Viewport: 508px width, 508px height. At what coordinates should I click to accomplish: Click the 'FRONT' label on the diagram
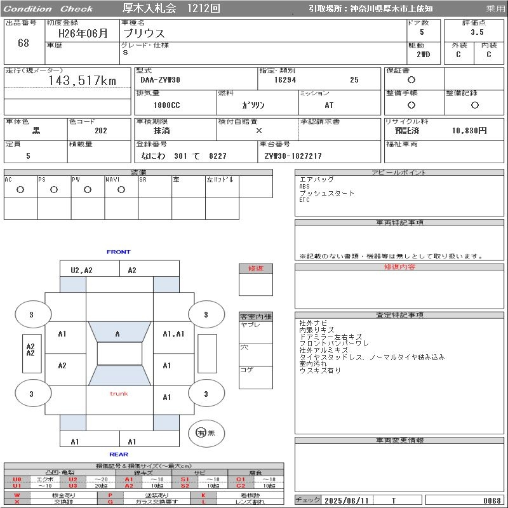(x=119, y=251)
